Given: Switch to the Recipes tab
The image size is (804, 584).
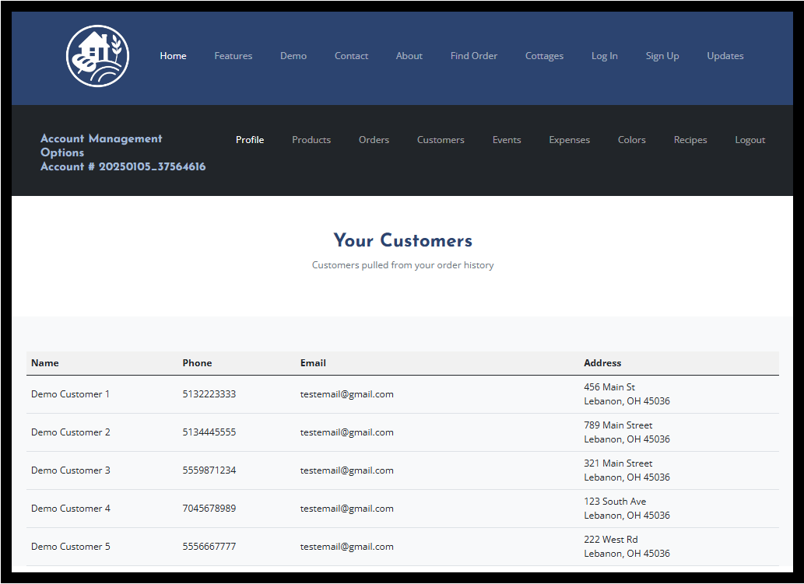Looking at the screenshot, I should point(690,140).
